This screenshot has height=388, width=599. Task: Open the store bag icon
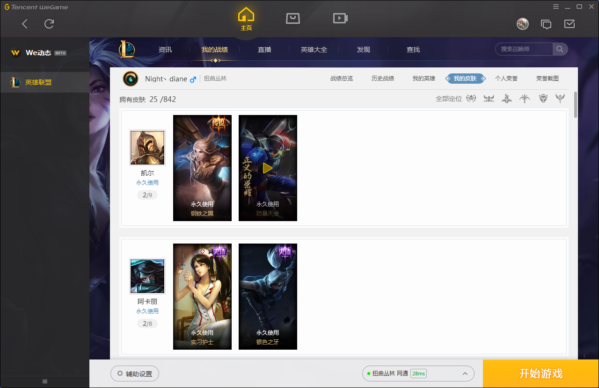[x=293, y=18]
